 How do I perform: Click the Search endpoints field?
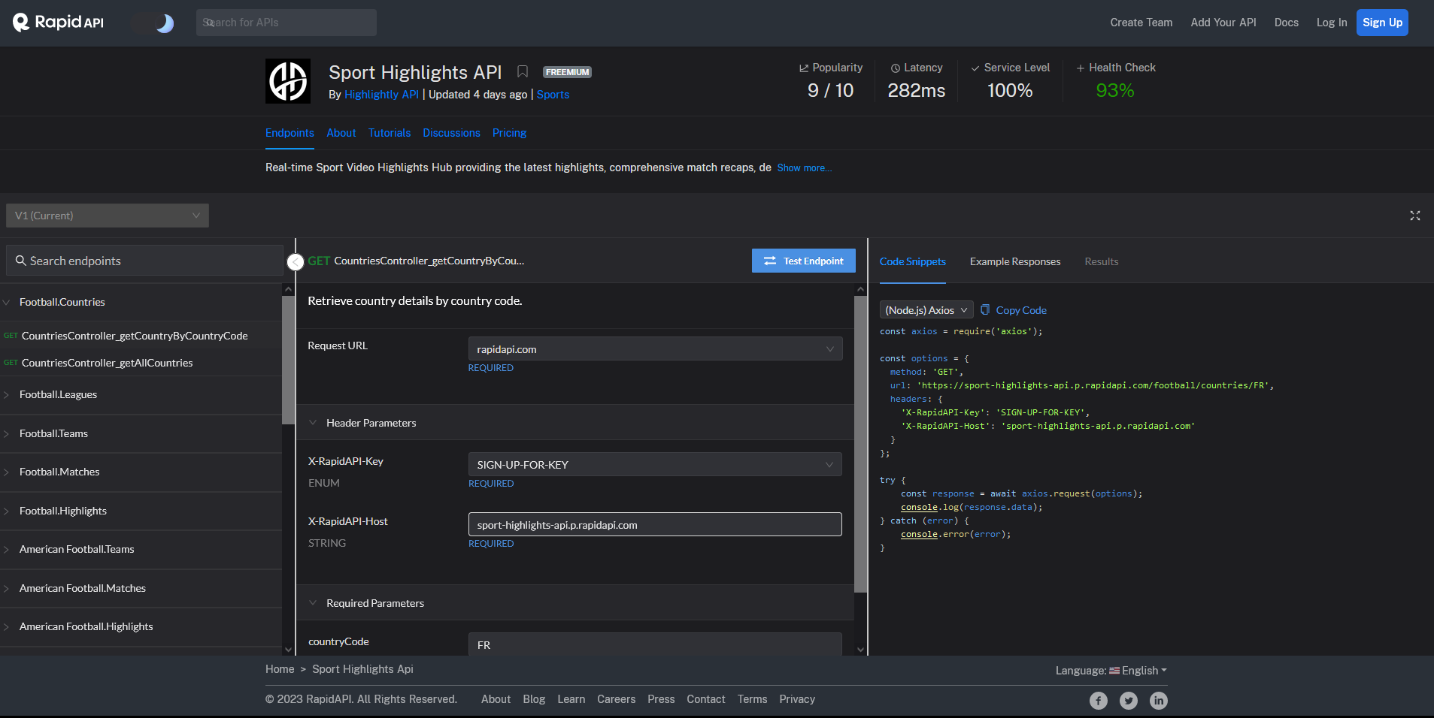[x=144, y=261]
